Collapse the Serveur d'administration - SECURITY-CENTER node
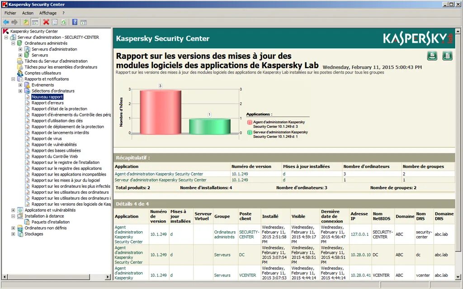The image size is (463, 289). 6,37
